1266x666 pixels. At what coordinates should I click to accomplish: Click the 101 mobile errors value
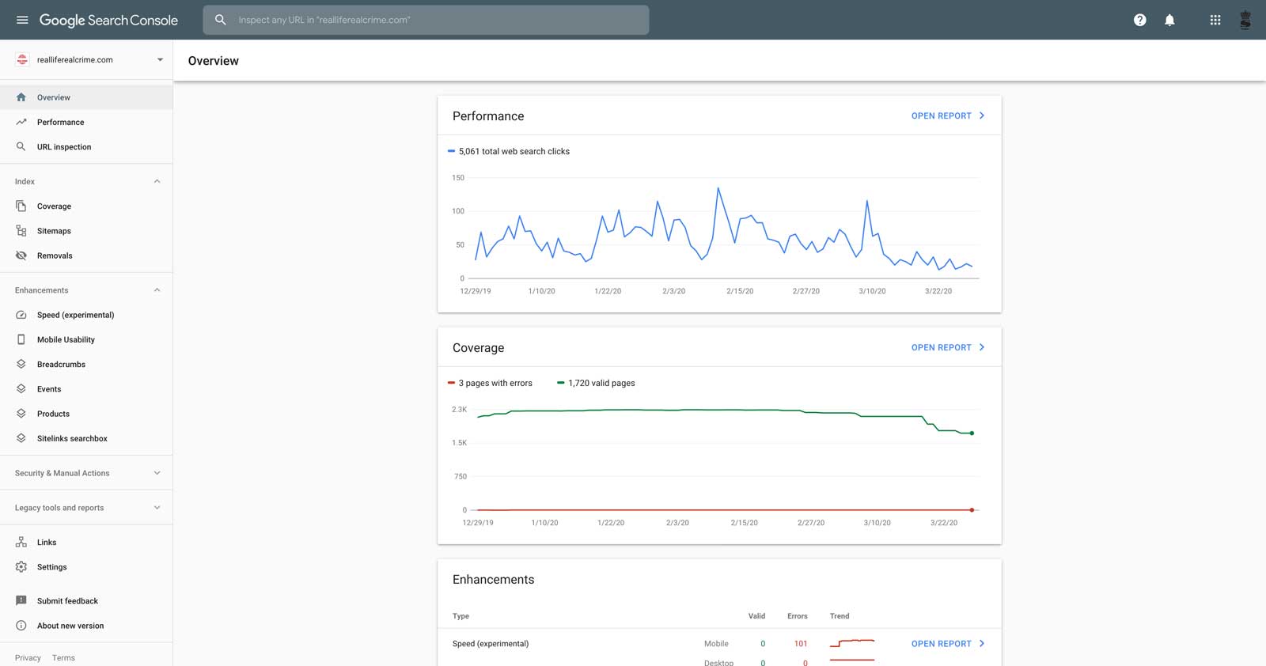click(801, 644)
